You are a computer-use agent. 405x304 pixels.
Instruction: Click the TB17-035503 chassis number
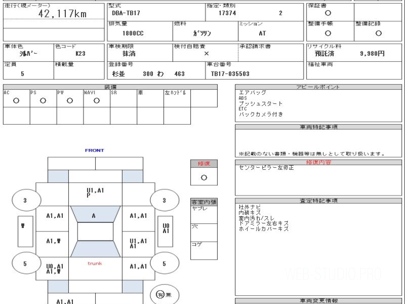point(230,74)
